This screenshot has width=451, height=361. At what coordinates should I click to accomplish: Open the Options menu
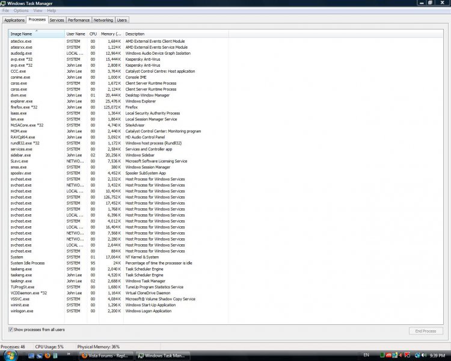(21, 10)
